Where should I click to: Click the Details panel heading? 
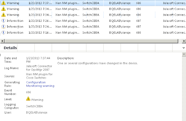10,48
